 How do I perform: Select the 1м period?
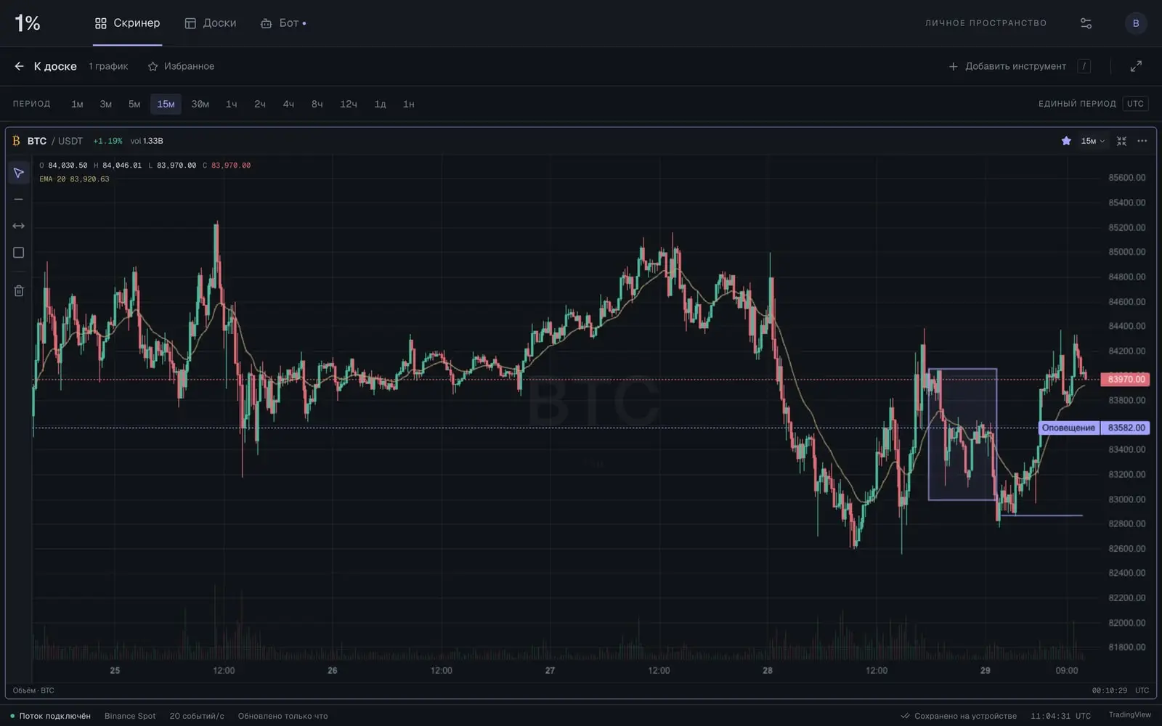click(77, 104)
